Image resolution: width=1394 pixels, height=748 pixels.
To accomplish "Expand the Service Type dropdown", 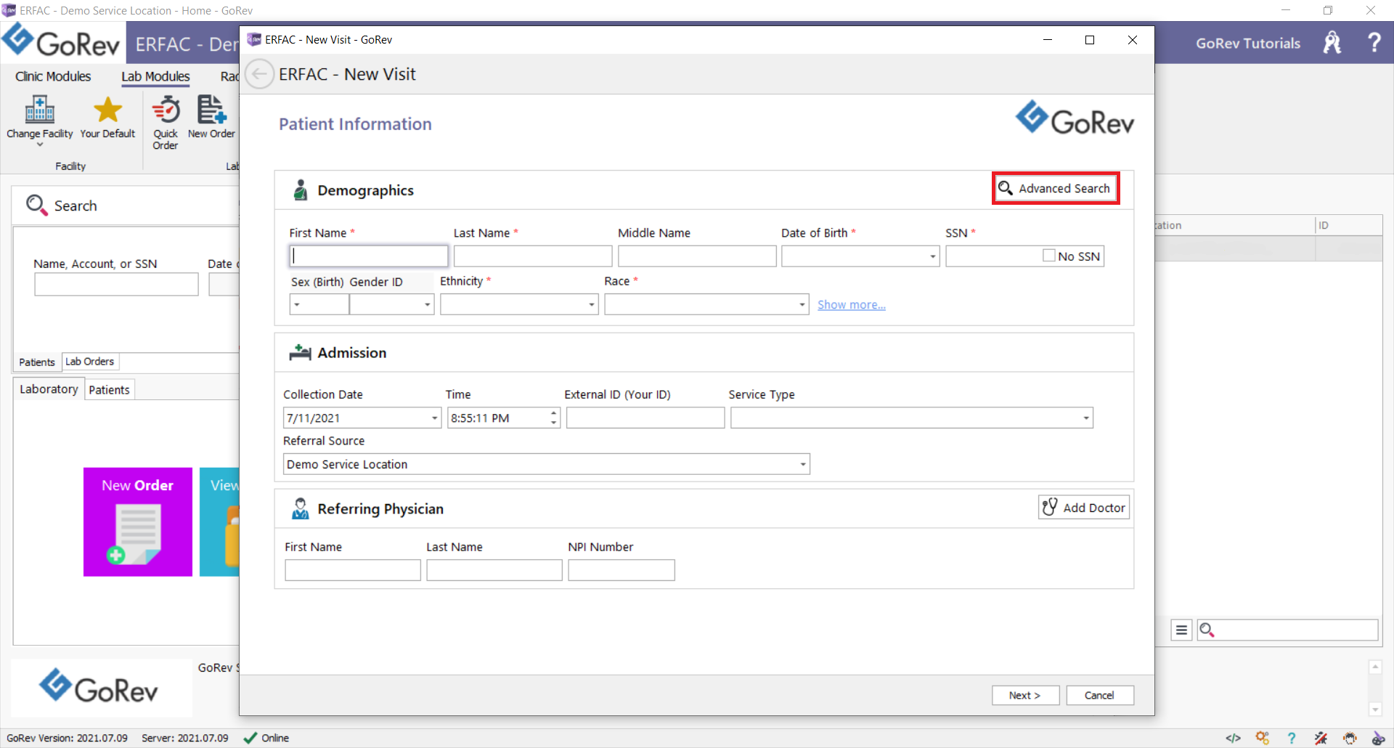I will point(1086,418).
